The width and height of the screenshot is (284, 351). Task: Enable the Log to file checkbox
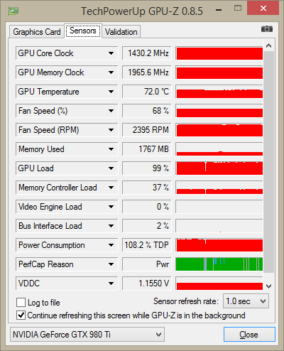(x=21, y=303)
